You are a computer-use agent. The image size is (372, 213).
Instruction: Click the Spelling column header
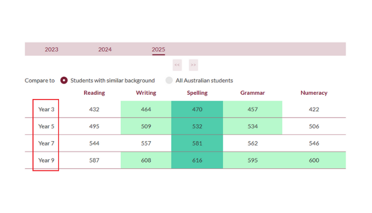(x=197, y=93)
